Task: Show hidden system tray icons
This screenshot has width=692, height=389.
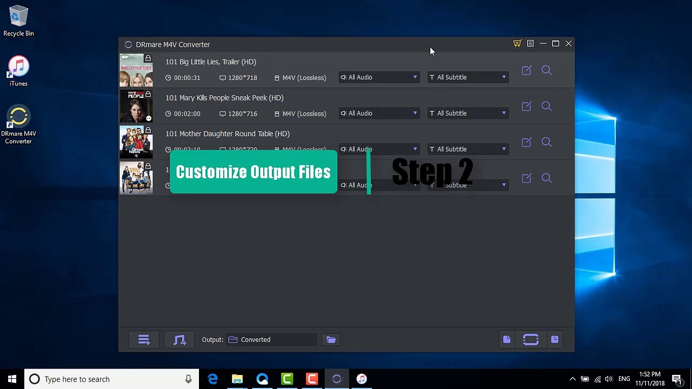Action: (573, 379)
